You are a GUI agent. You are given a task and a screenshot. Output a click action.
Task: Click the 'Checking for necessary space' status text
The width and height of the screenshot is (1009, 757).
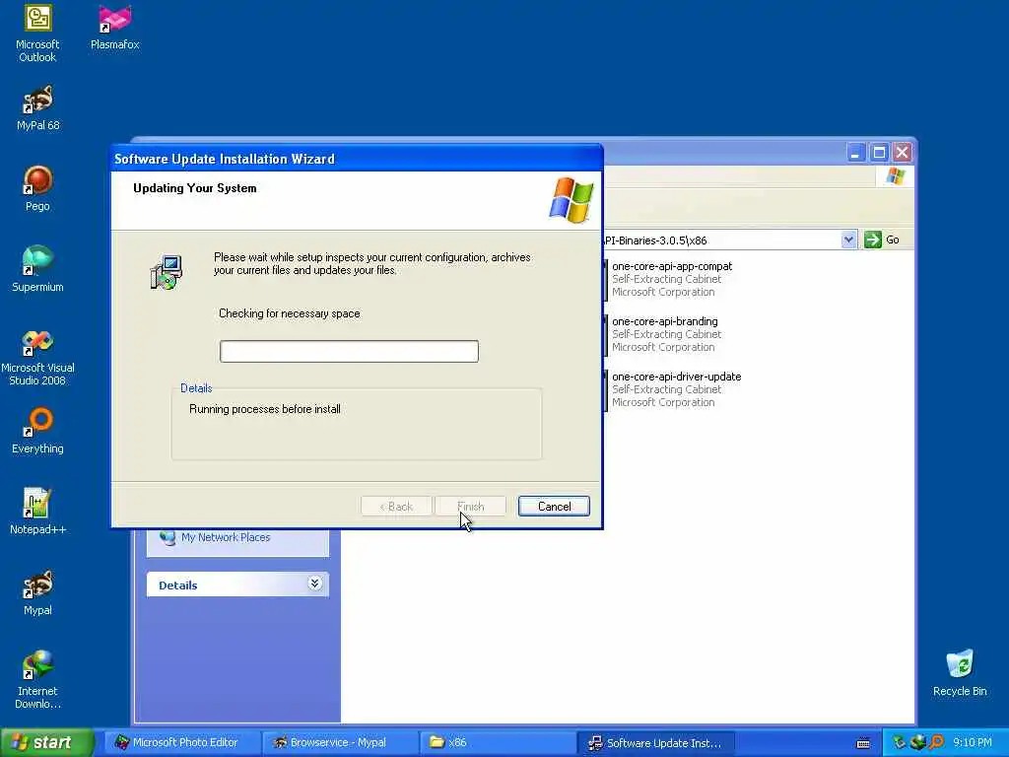pos(290,313)
